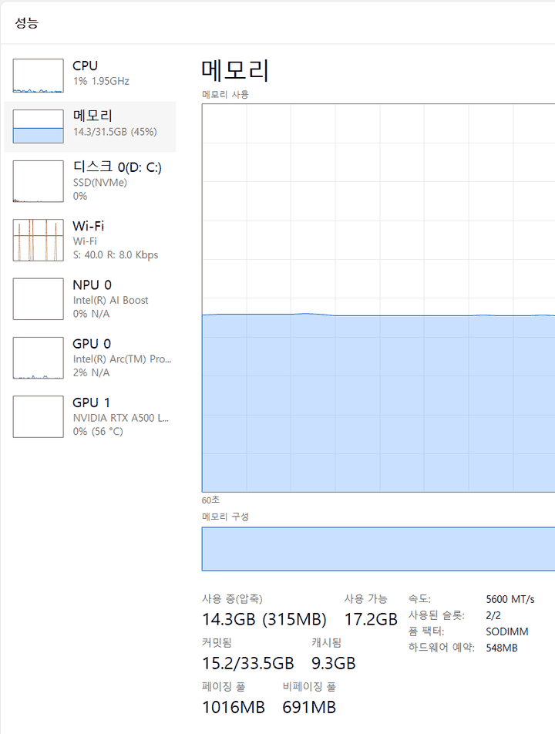
Task: Click the 사용 가능 label
Action: pyautogui.click(x=365, y=599)
